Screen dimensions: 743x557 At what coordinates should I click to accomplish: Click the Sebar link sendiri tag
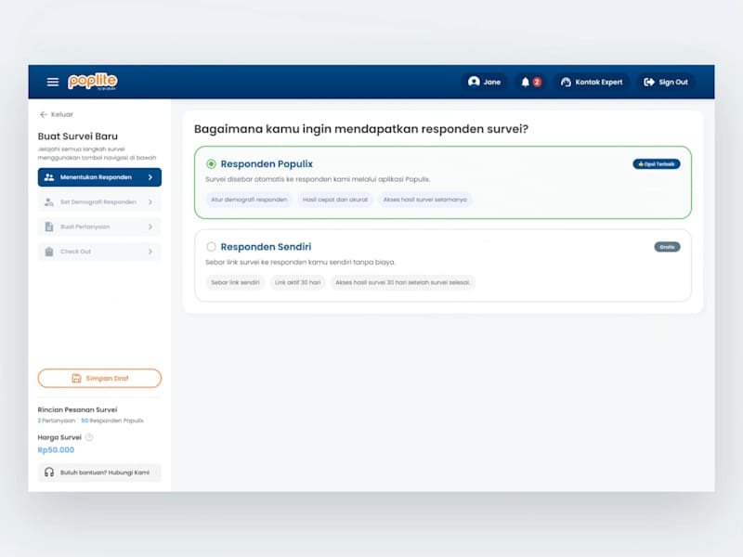235,283
